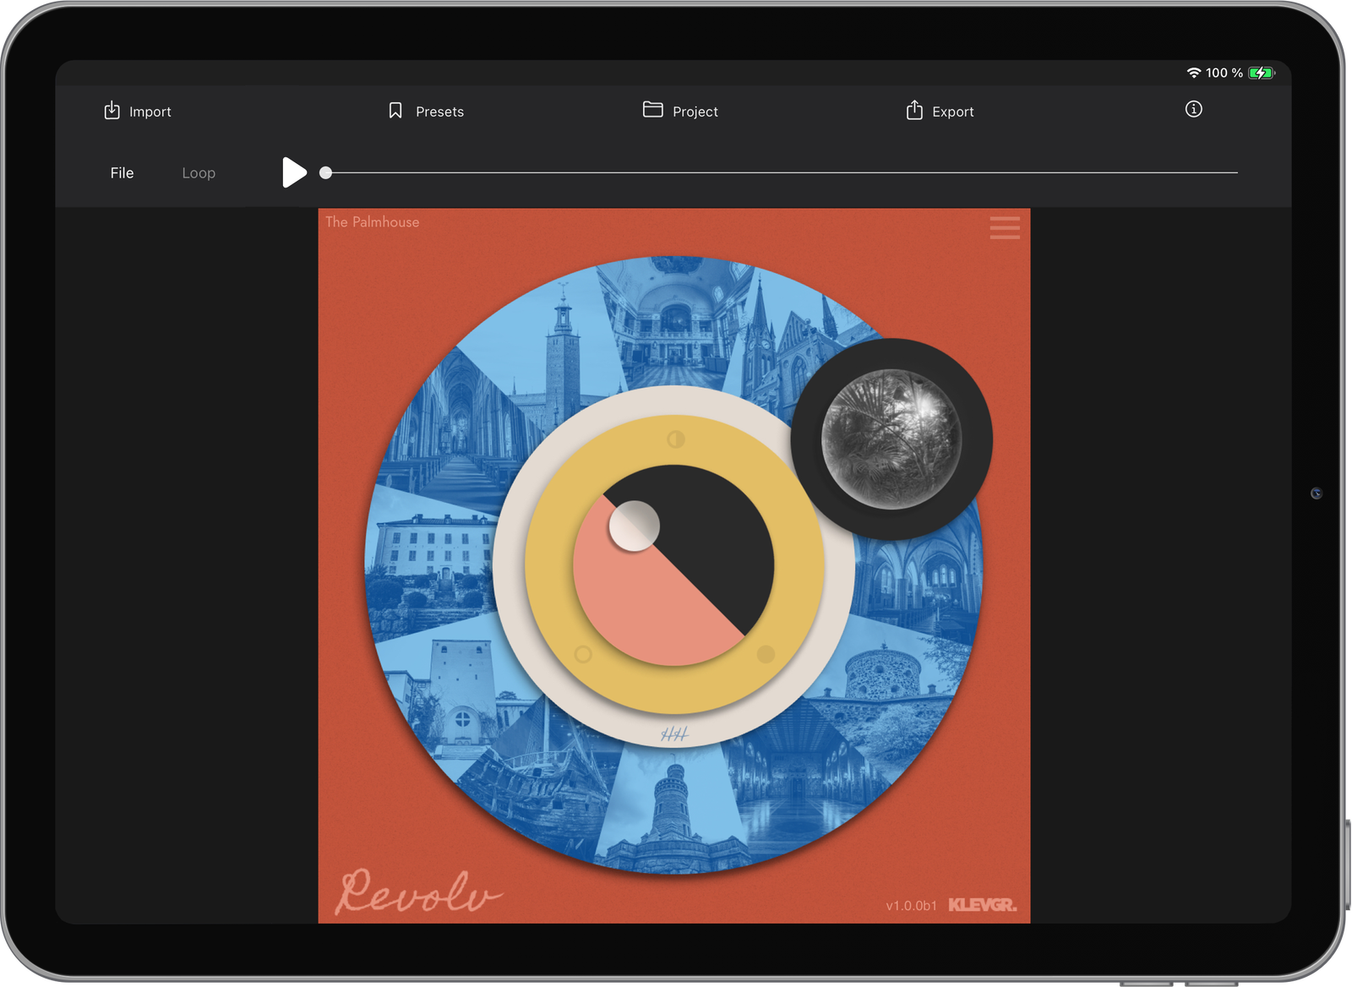Click the charging battery indicator
Screen dimensions: 1352x987
click(x=1258, y=73)
